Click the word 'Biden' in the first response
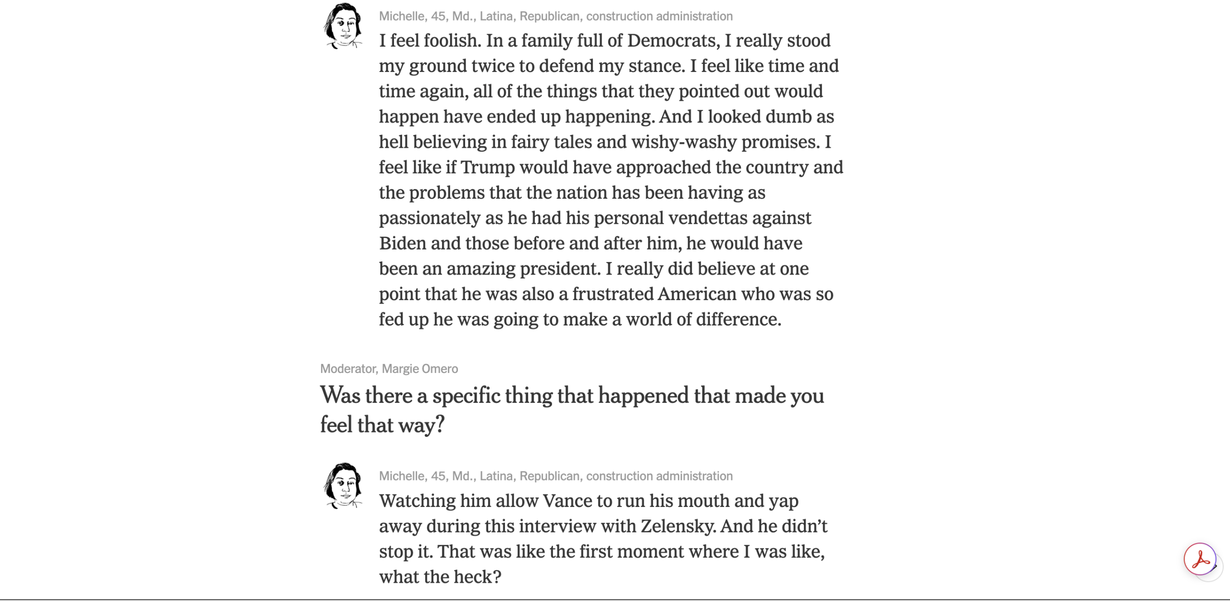This screenshot has width=1230, height=602. (x=403, y=244)
